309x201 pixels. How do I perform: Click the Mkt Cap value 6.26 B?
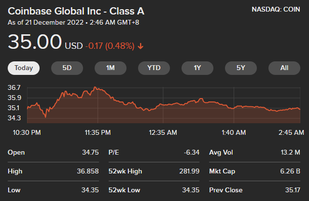pyautogui.click(x=291, y=171)
